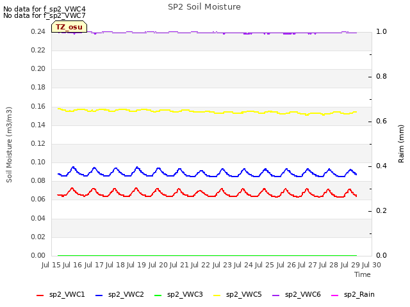This screenshot has height=307, width=410.
Task: Click the 0.2 right axis value
Action: tap(381, 210)
